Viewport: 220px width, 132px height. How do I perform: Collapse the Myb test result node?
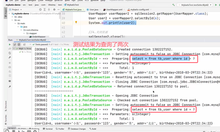click(14, 49)
